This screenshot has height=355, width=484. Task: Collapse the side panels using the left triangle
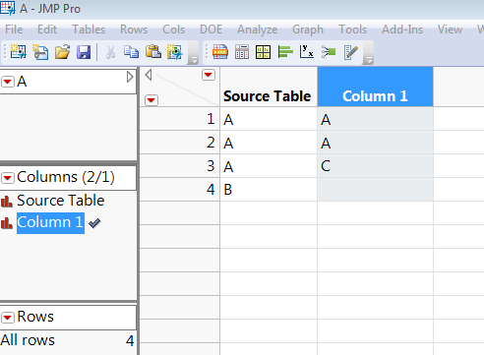(149, 75)
